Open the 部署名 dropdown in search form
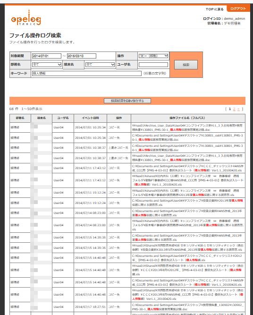This screenshot has height=315, width=253. click(x=47, y=65)
